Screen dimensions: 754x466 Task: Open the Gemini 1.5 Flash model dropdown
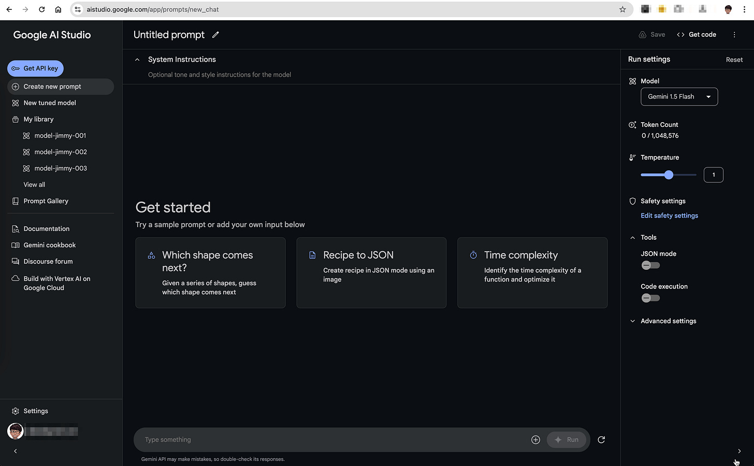point(679,97)
